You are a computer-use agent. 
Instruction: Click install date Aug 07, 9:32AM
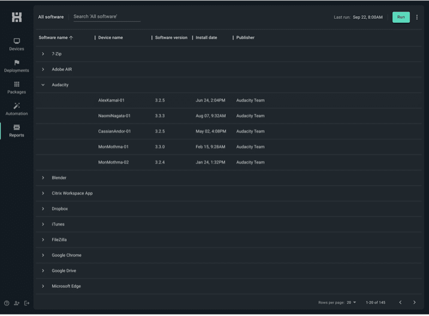coord(211,116)
